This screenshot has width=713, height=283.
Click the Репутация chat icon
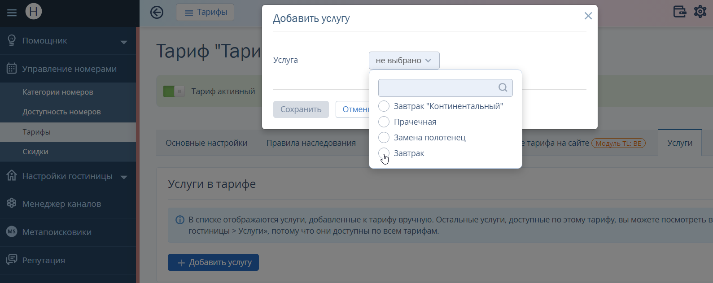coord(12,260)
